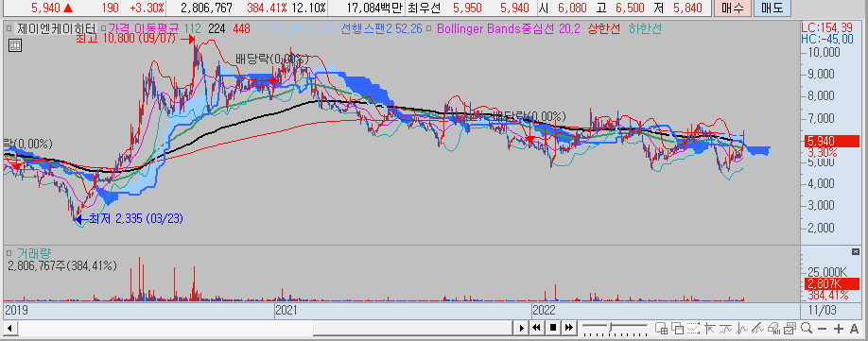Click the eraser with bars icon
Image resolution: width=868 pixels, height=341 pixels.
coord(773,329)
